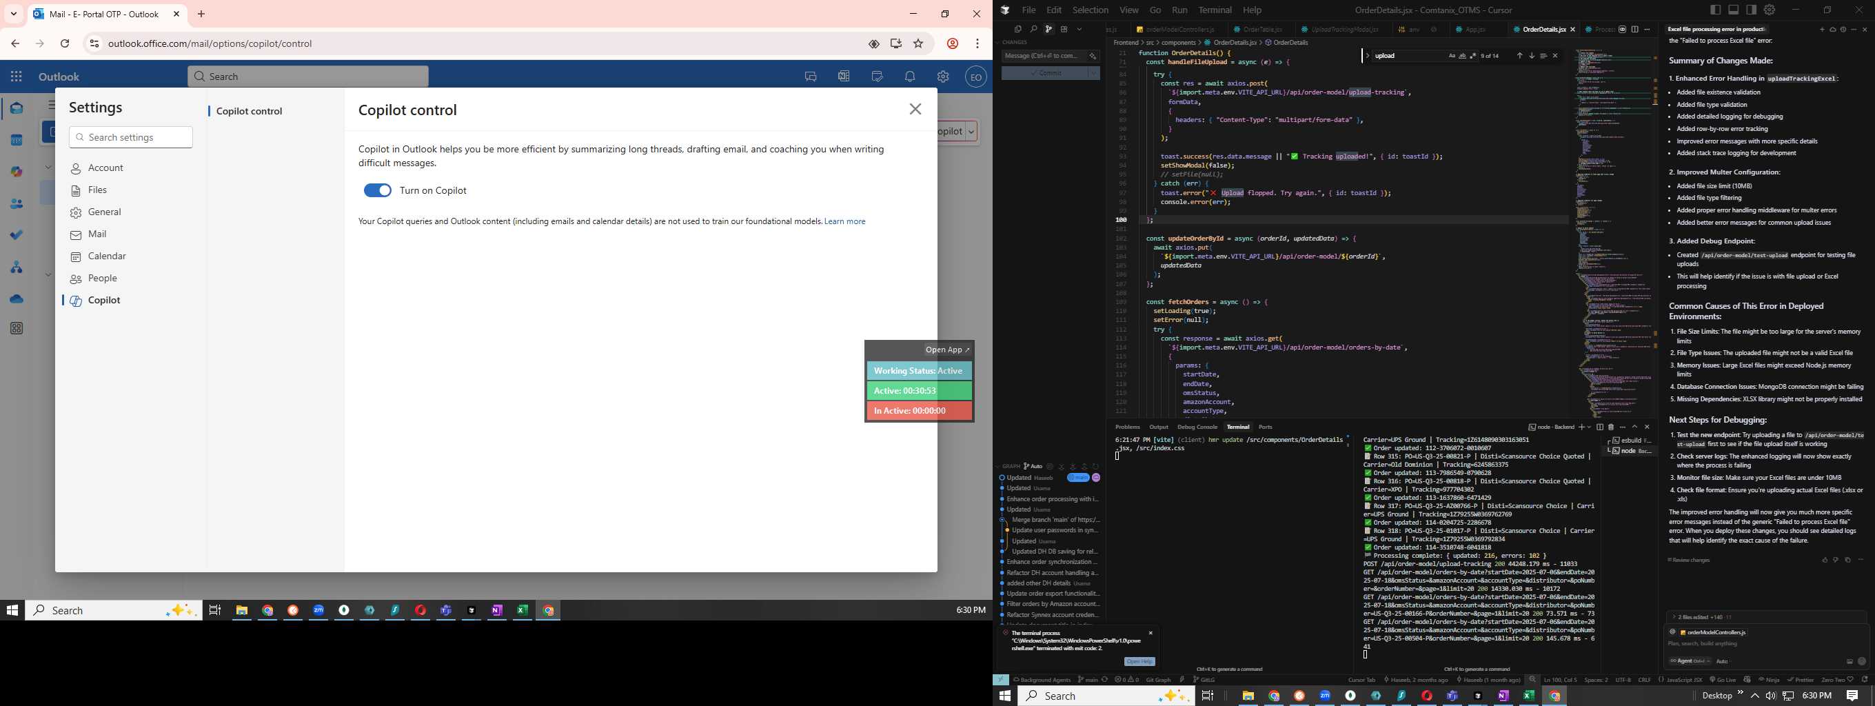Viewport: 1875px width, 706px height.
Task: Click the main branch in Cursor status bar
Action: (1088, 680)
